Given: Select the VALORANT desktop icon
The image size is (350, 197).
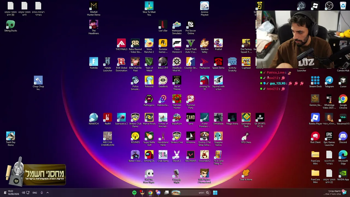Looking at the screenshot, I should 191,156.
